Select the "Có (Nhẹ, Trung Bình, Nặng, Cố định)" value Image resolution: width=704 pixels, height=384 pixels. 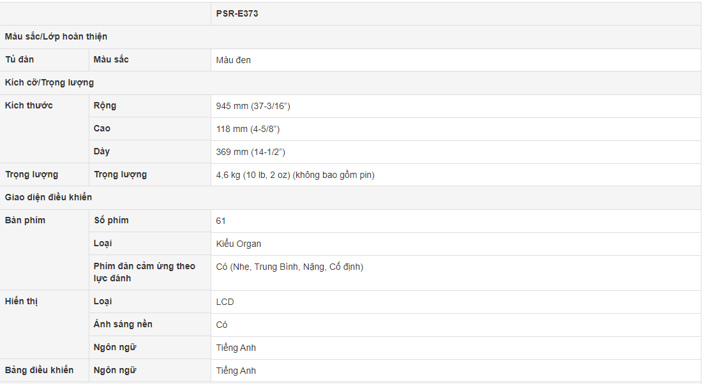click(289, 267)
